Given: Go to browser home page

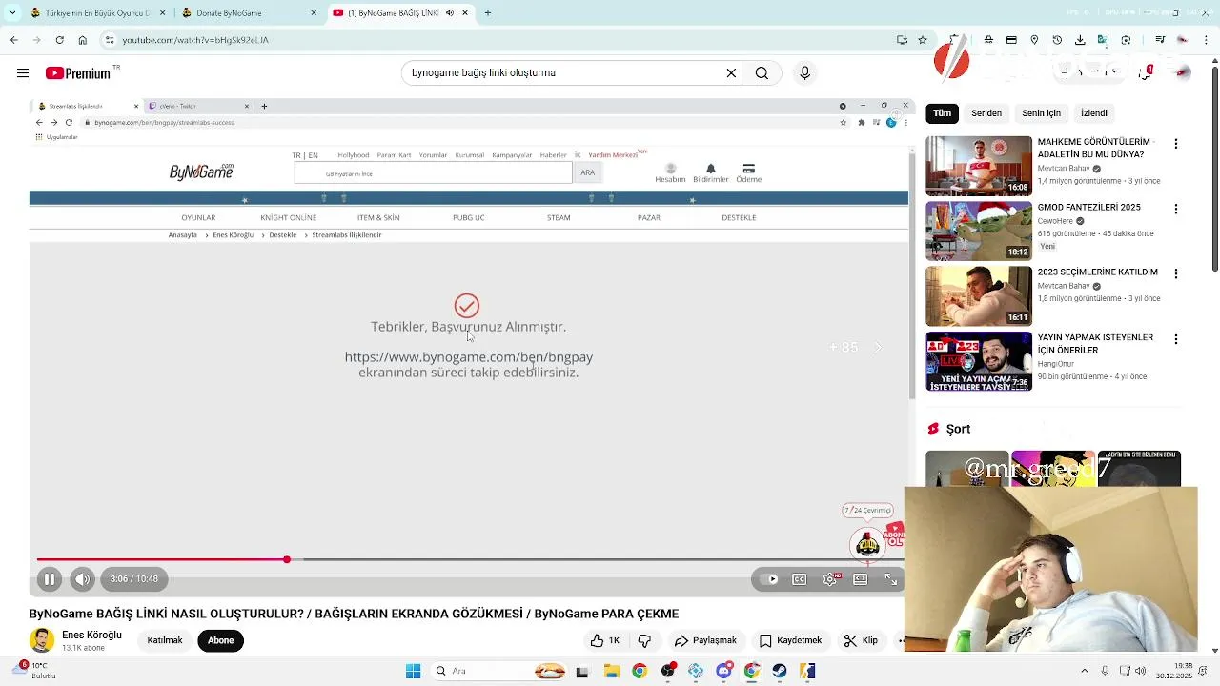Looking at the screenshot, I should coord(82,40).
